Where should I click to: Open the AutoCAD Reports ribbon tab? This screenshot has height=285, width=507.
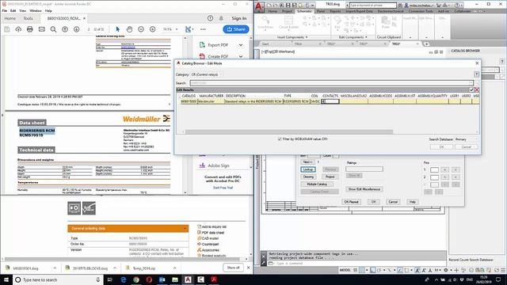tap(335, 11)
